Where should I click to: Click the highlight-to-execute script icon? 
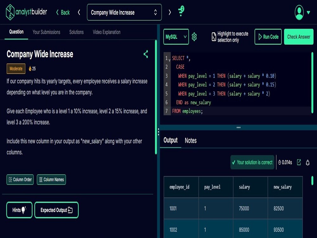(214, 37)
